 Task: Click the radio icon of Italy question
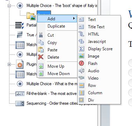tap(20, 6)
